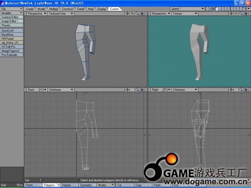The image size is (251, 188).
Task: Select layer 2 in the layer bank
Action: 220,9
